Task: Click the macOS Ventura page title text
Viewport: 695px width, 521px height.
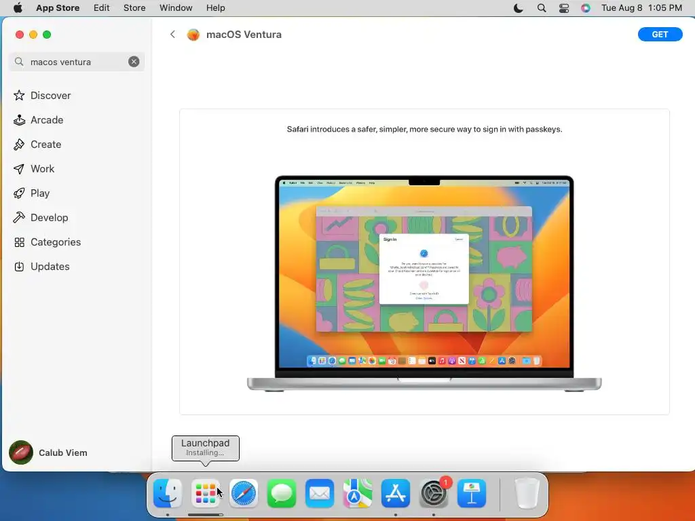Action: (244, 35)
